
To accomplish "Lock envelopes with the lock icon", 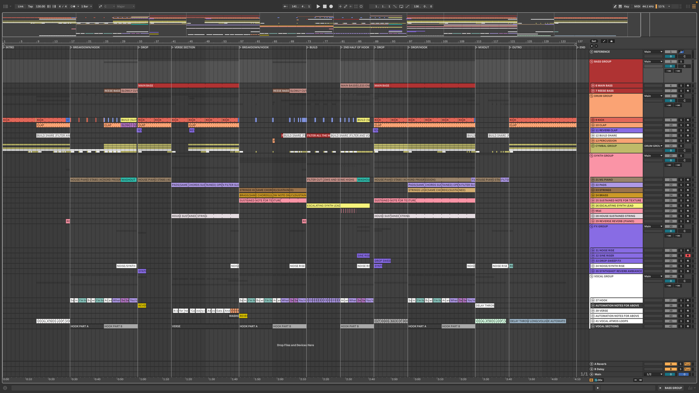I will (612, 41).
